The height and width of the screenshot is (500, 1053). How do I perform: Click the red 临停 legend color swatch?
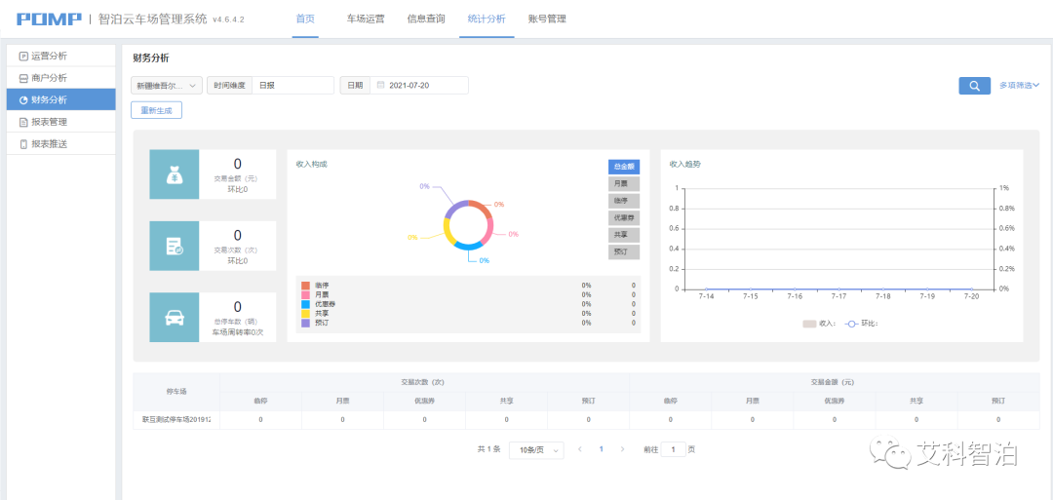(305, 286)
